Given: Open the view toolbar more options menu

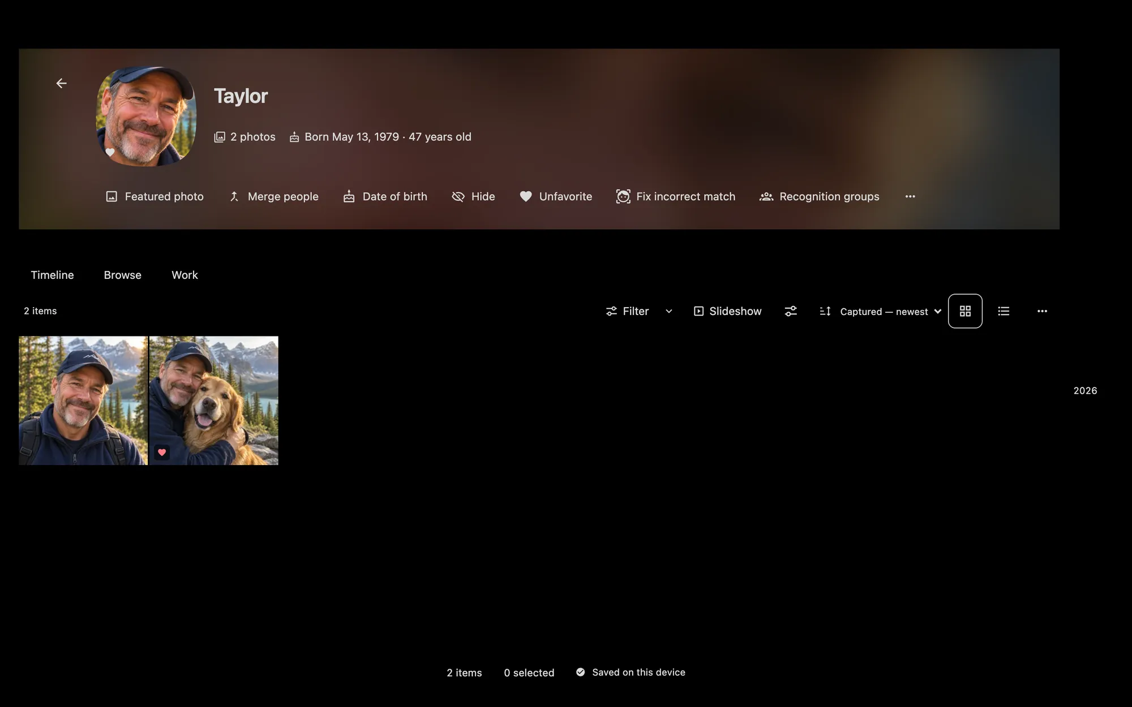Looking at the screenshot, I should [1042, 311].
